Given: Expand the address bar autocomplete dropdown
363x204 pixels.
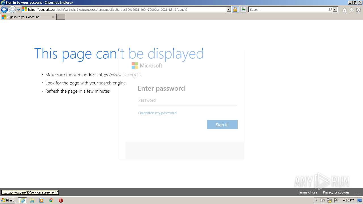Looking at the screenshot, I should pyautogui.click(x=229, y=10).
